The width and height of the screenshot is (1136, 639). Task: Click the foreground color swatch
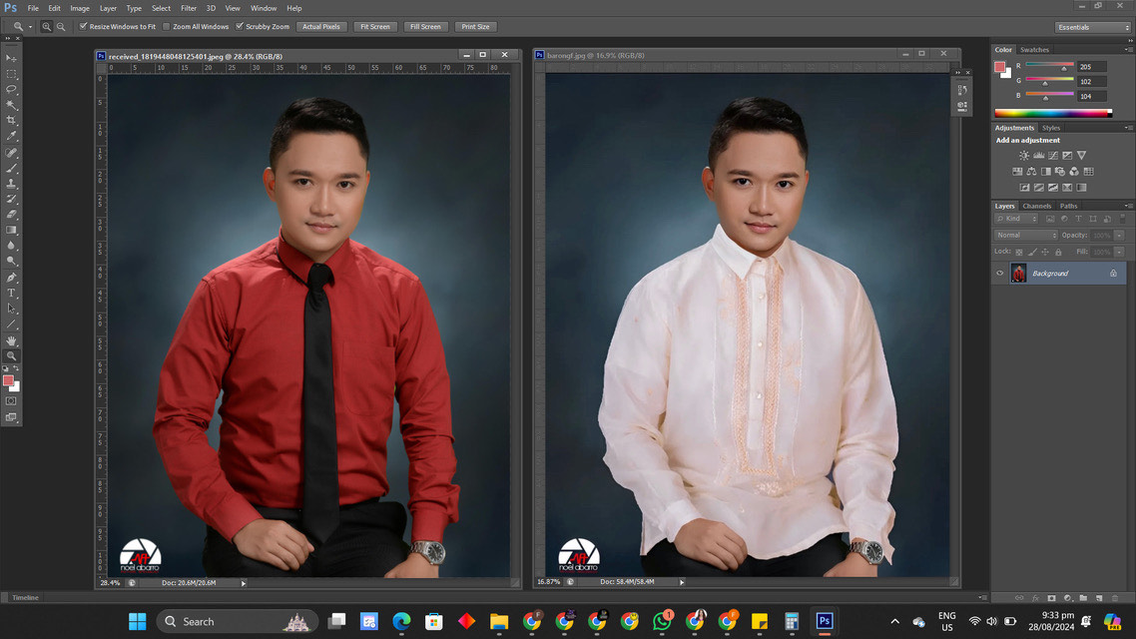[10, 379]
